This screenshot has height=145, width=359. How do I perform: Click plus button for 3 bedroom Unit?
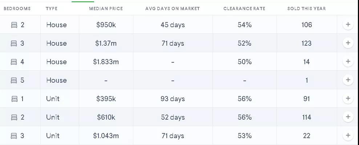click(348, 136)
